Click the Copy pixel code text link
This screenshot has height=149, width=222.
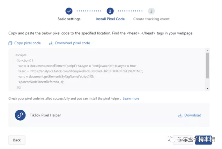point(27,43)
